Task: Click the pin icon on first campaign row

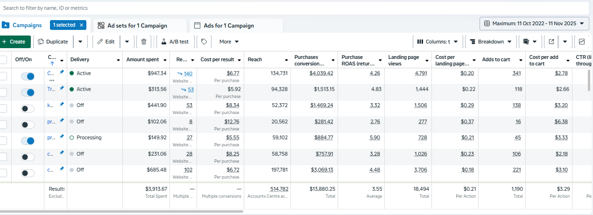Action: point(62,72)
